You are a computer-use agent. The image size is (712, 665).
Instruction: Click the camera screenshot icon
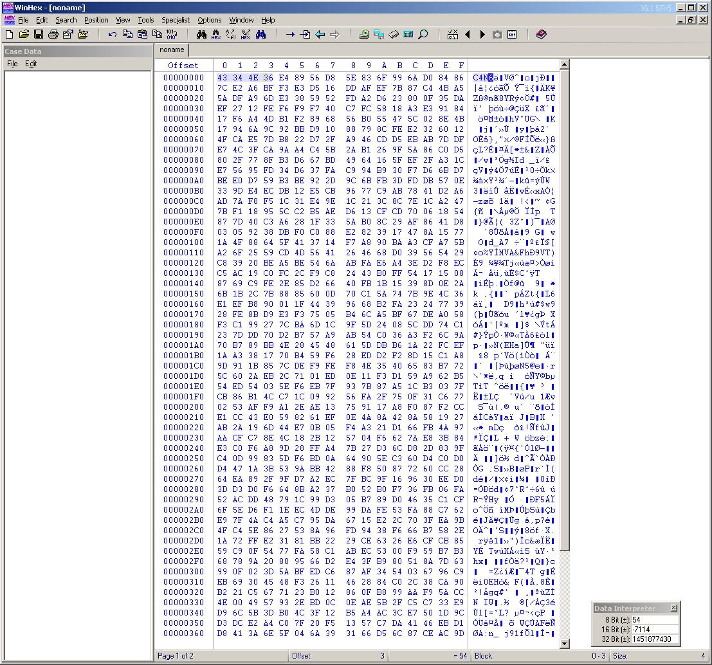497,35
